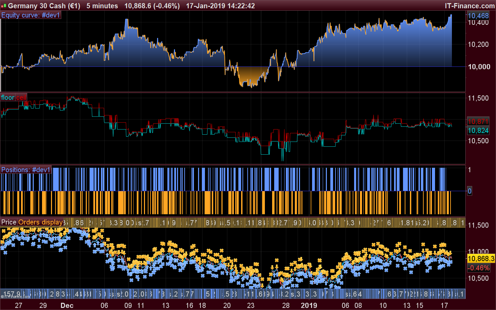Select the 29 date on the time axis

click(x=43, y=306)
